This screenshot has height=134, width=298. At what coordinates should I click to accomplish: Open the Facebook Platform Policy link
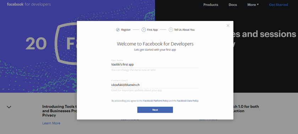[x=156, y=101]
